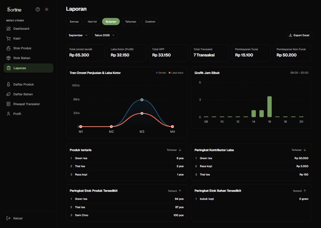Click Green tea row in Produk terlaris

127,158
